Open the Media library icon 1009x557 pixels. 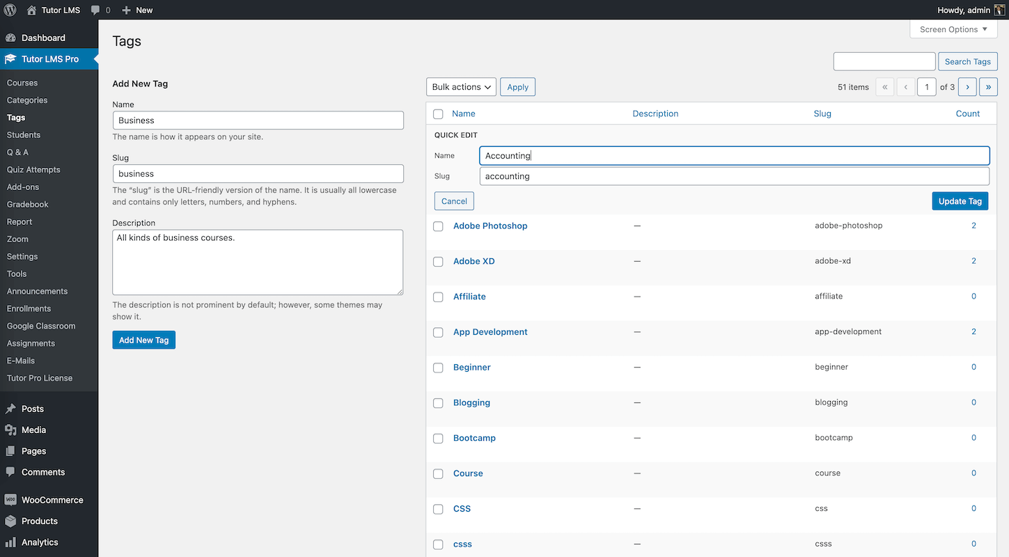coord(10,430)
